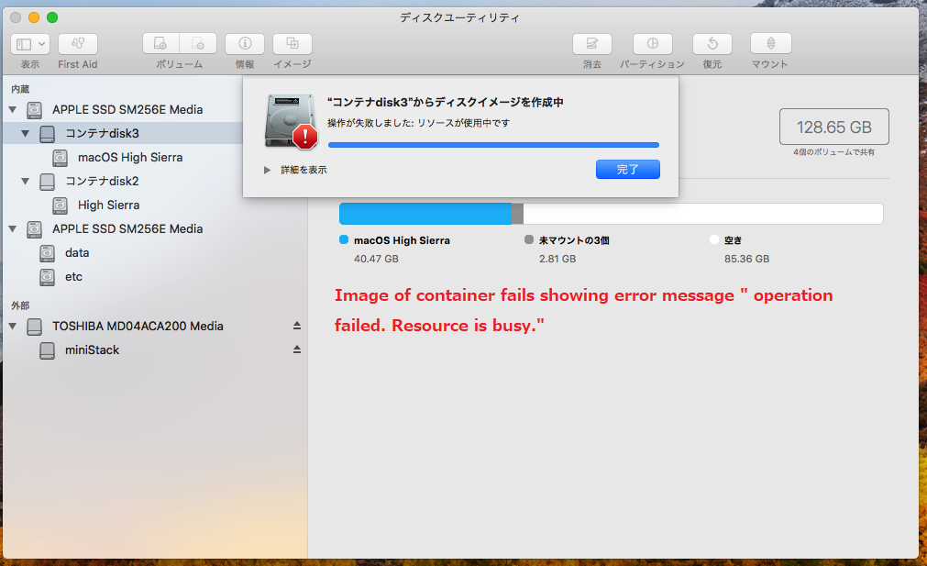Select the first APPLE SSD SM256E Media drive icon
Screen dimensions: 927x566
[x=34, y=110]
